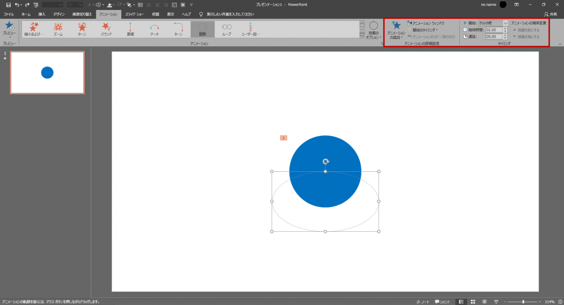The height and width of the screenshot is (305, 564).
Task: Select the ズーム animation effect
Action: pyautogui.click(x=58, y=29)
